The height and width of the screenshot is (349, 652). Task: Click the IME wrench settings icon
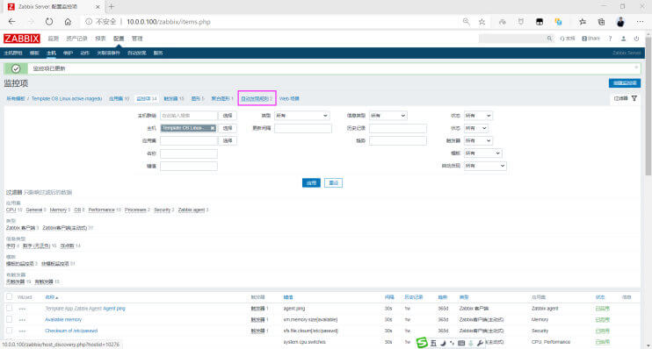pos(480,343)
